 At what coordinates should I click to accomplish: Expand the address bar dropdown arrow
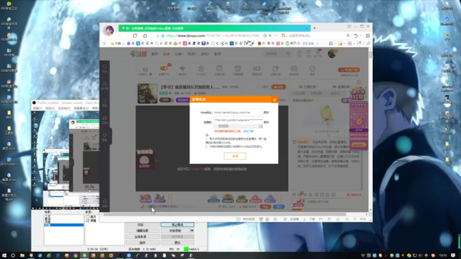(x=276, y=36)
